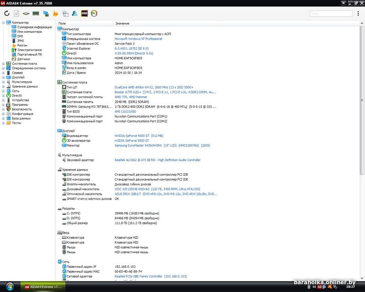Collapse the Компьютер tree node
The width and height of the screenshot is (365, 292).
point(3,23)
